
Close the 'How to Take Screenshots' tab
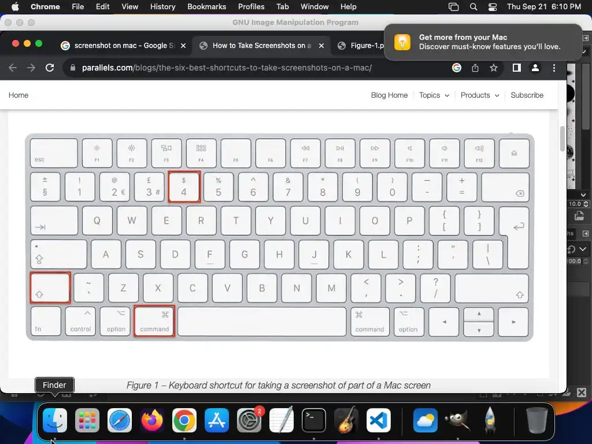coord(321,46)
